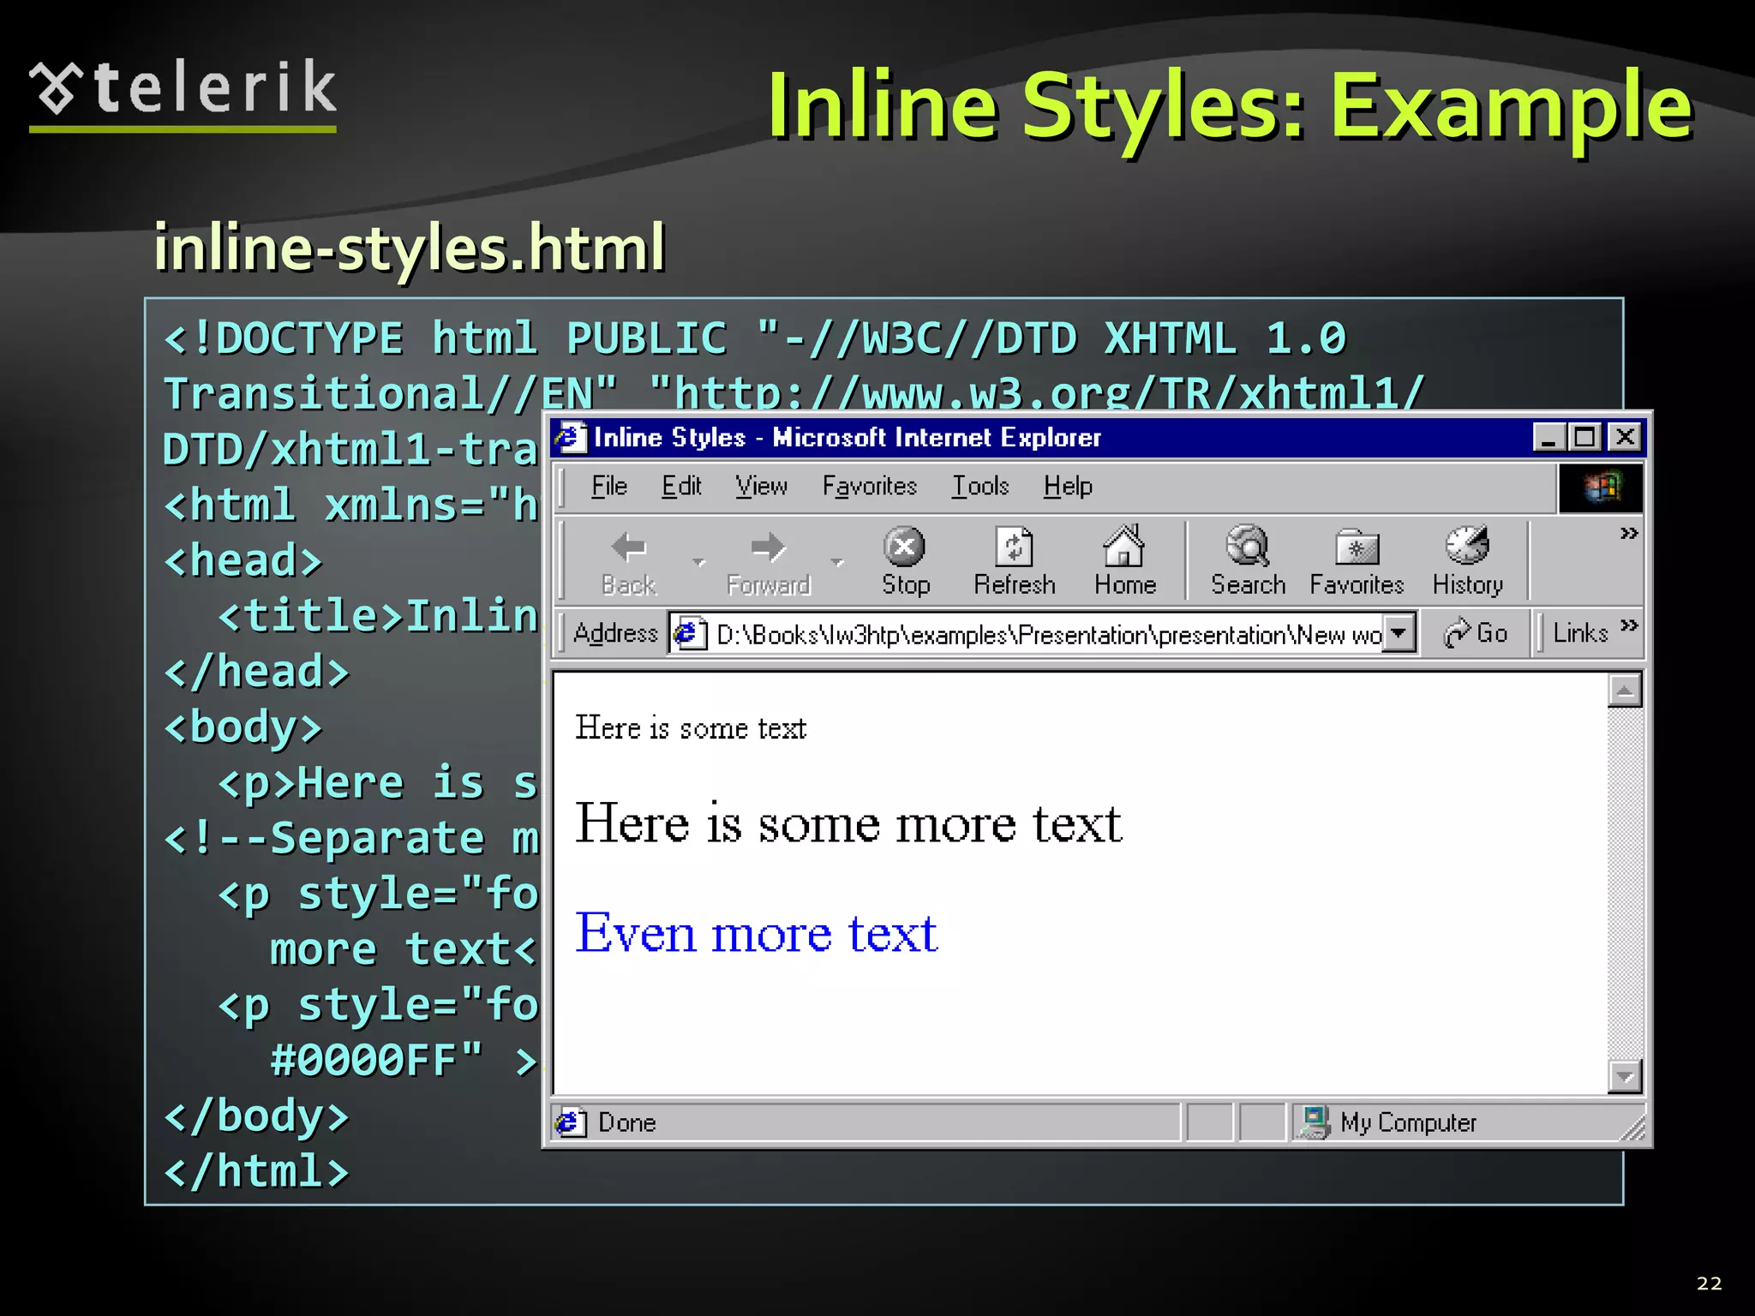Image resolution: width=1755 pixels, height=1316 pixels.
Task: Click the Go button
Action: (x=1476, y=633)
